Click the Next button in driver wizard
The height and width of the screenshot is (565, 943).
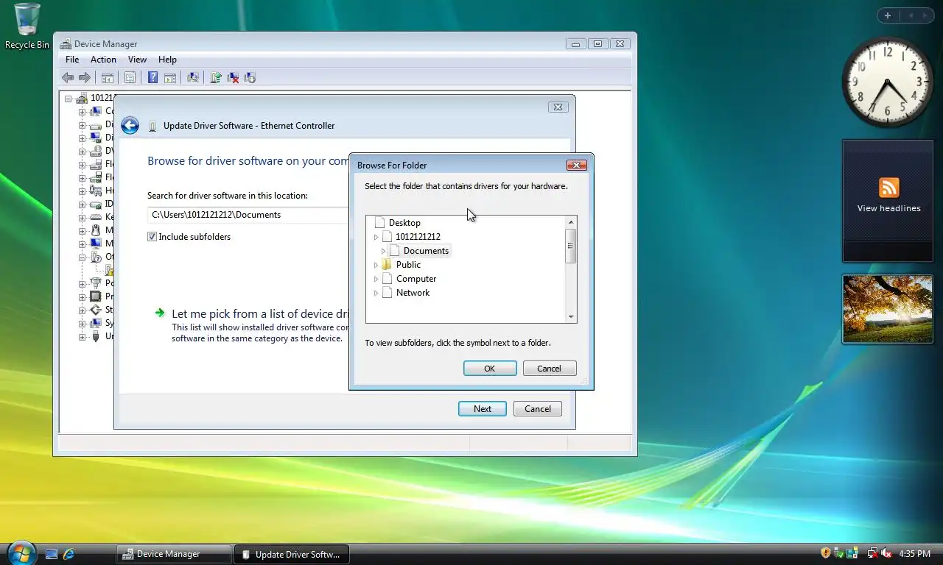click(483, 409)
